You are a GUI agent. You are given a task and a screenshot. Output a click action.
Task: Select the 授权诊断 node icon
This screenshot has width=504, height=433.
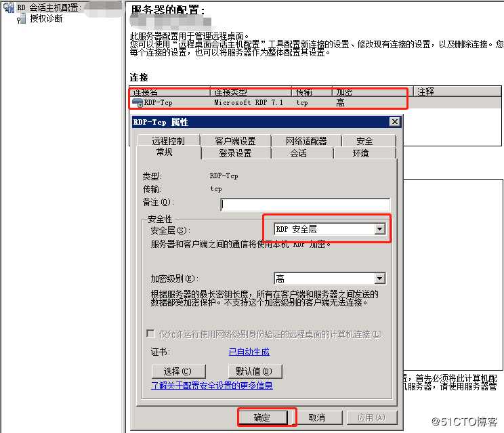tap(22, 19)
